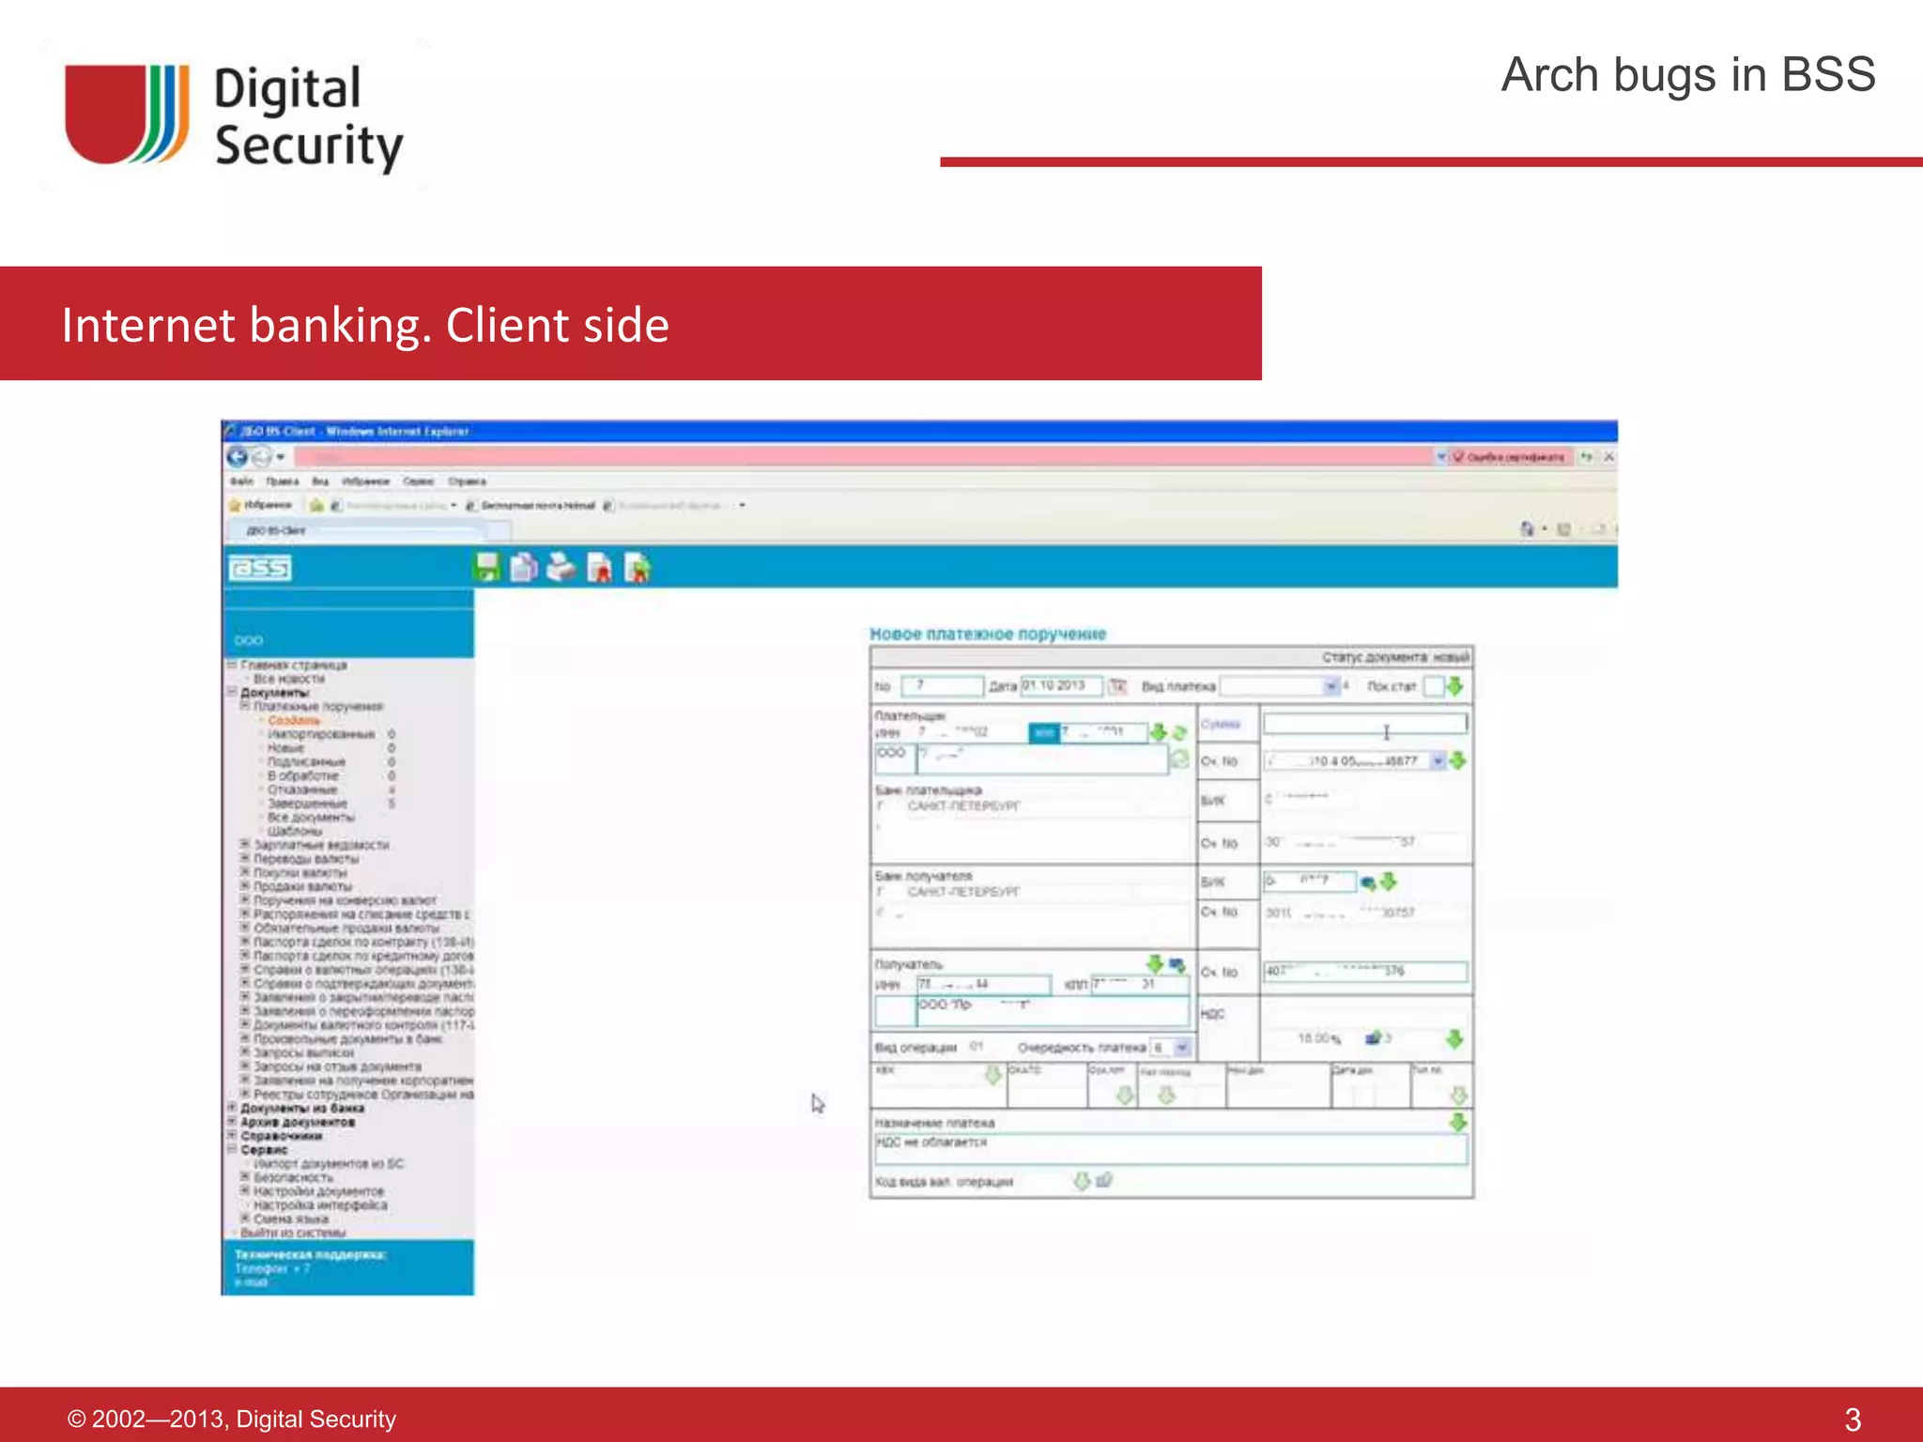Click the Назначение платежа text area

1171,1149
